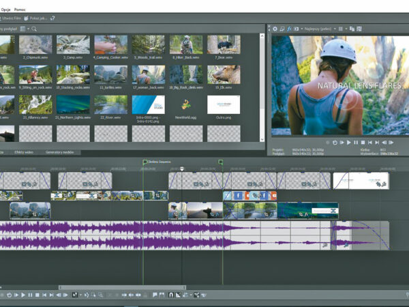Toggle loop playback in timeline transport
The width and height of the screenshot is (409, 307).
[x=9, y=295]
